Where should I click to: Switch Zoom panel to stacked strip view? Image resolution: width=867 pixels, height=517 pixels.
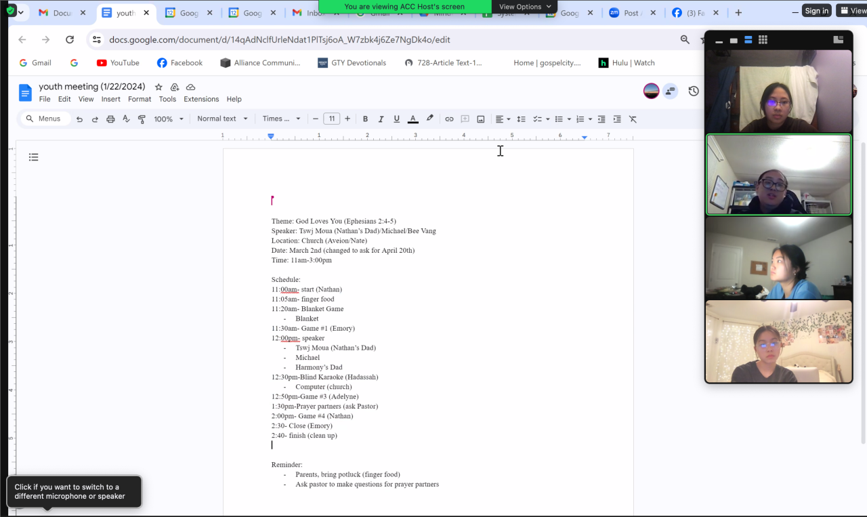748,40
